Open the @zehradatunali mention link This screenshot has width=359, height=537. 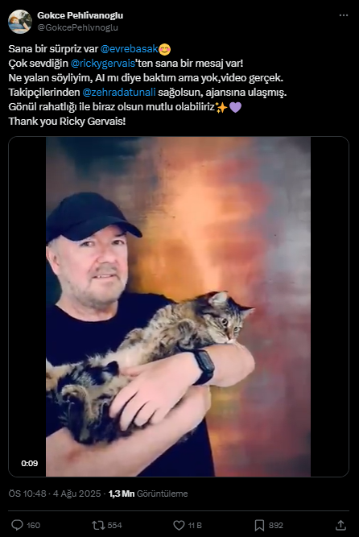119,92
